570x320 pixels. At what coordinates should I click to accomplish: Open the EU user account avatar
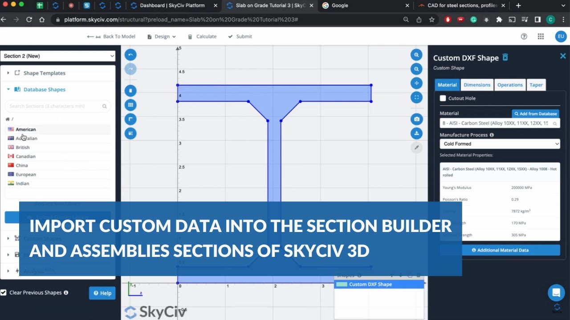coord(561,36)
